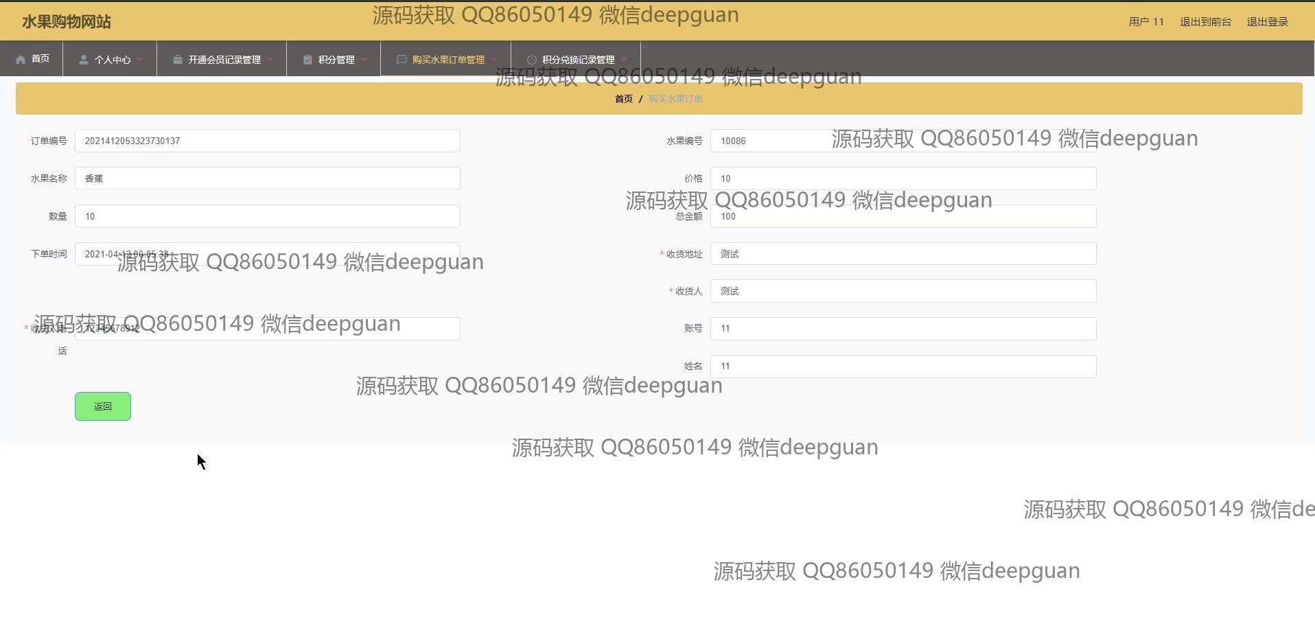Select the 水果名称 field containing 香蕉
Image resolution: width=1315 pixels, height=637 pixels.
[x=267, y=178]
